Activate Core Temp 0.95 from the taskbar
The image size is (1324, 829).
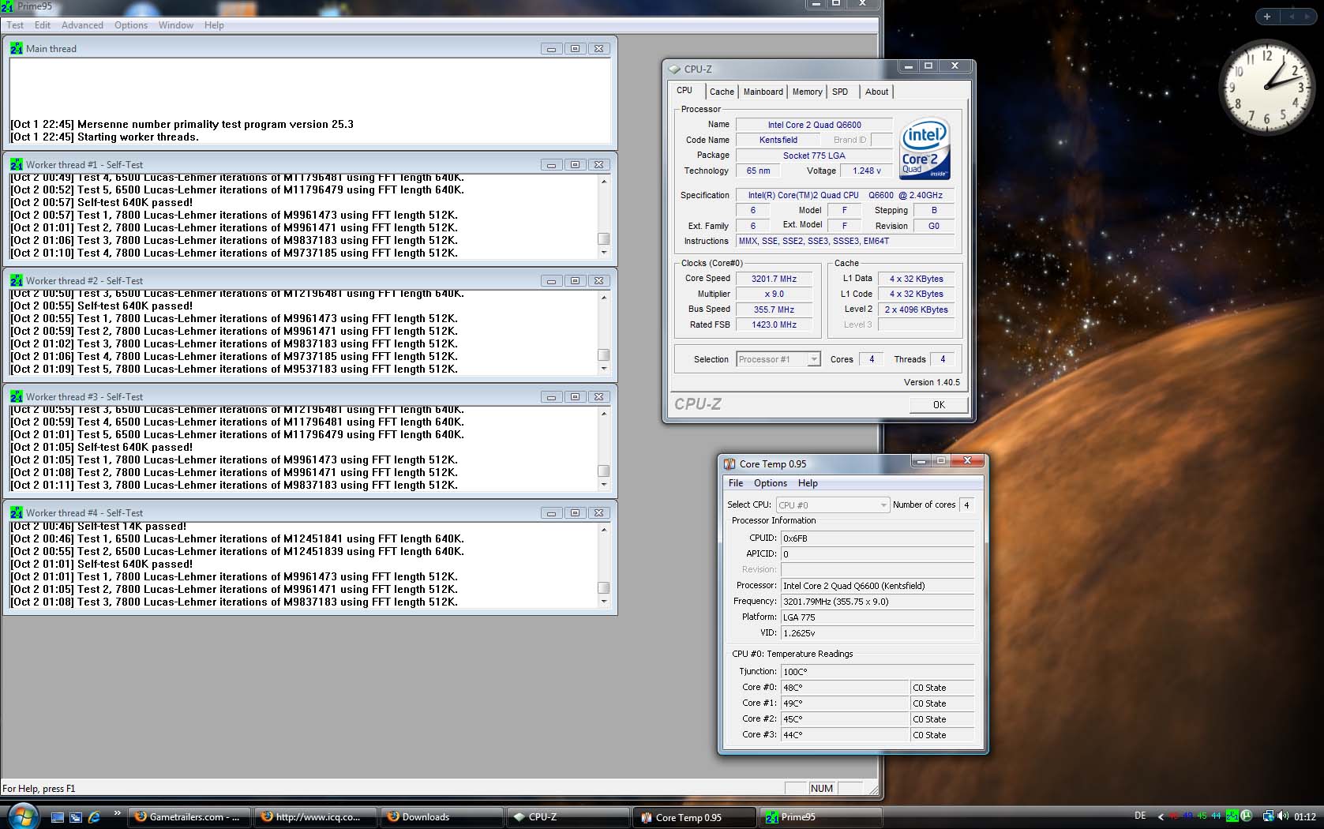point(695,817)
